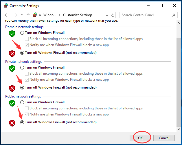Click green shield icon under Public settings
The image size is (182, 145).
pos(12,103)
